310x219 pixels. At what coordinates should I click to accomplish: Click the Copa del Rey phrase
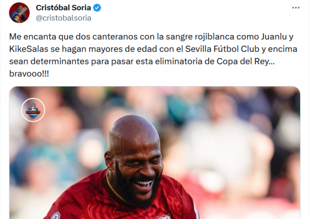click(x=243, y=61)
